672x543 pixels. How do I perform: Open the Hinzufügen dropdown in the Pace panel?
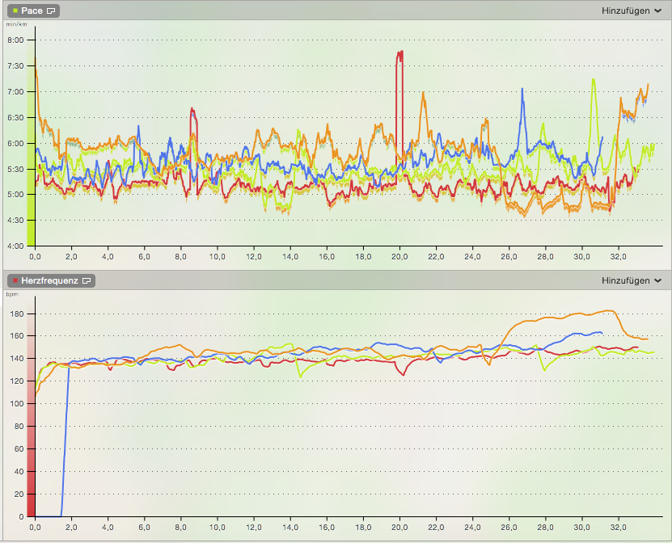[x=632, y=11]
